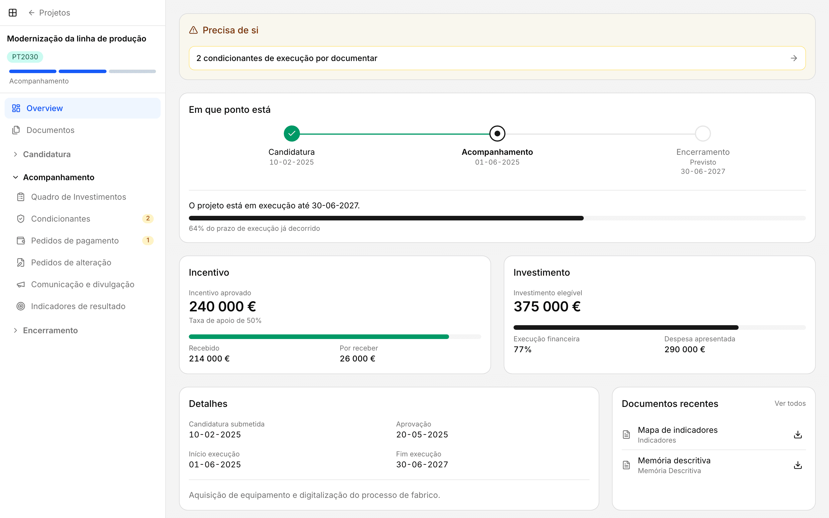829x518 pixels.
Task: Expand the Candidatura section chevron
Action: [x=16, y=154]
